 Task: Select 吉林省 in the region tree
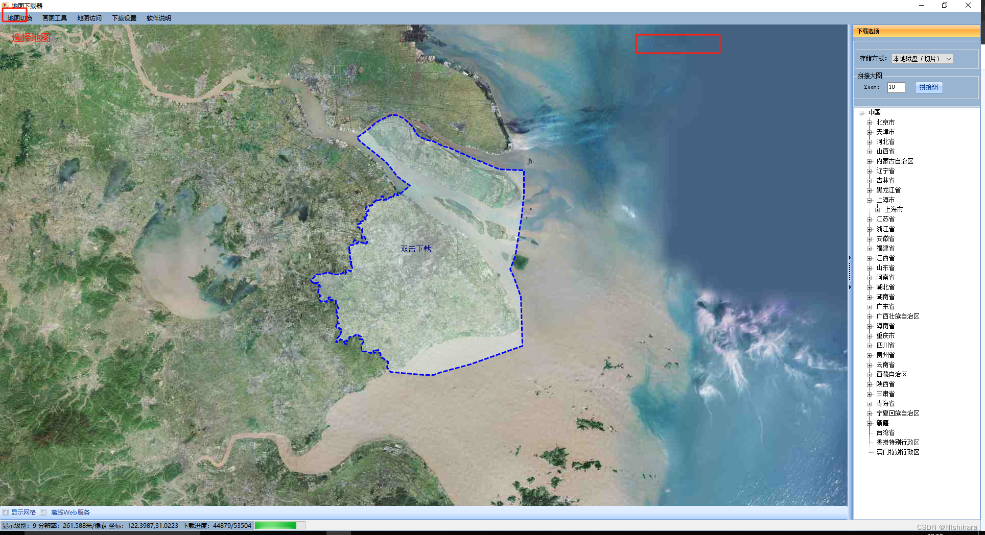[885, 181]
